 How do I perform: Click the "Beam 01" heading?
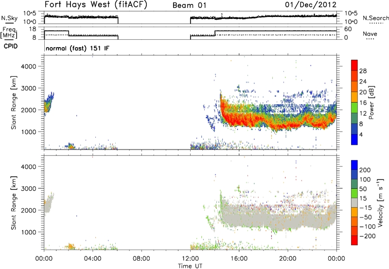tap(190, 5)
